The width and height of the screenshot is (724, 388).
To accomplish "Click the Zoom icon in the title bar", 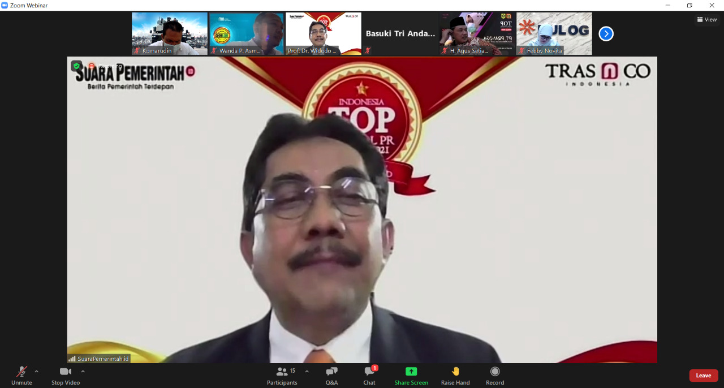I will click(6, 5).
